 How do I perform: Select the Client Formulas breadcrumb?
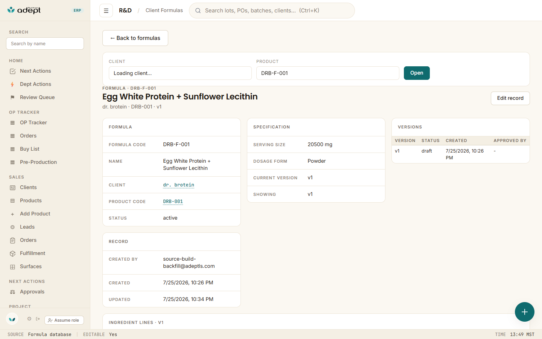(164, 11)
